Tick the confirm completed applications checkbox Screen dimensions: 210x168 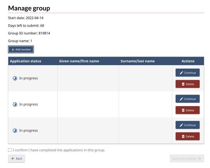click(x=10, y=150)
